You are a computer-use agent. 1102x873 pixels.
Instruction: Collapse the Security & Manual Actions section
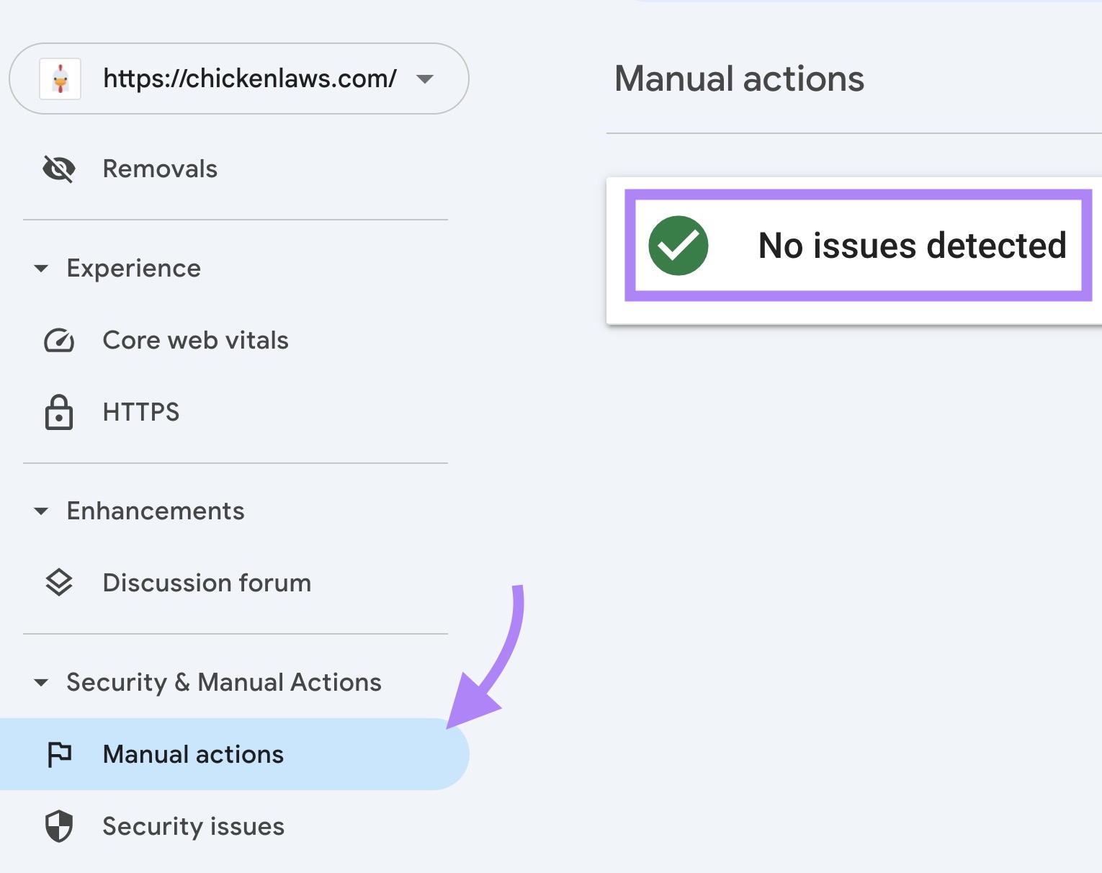pos(41,682)
